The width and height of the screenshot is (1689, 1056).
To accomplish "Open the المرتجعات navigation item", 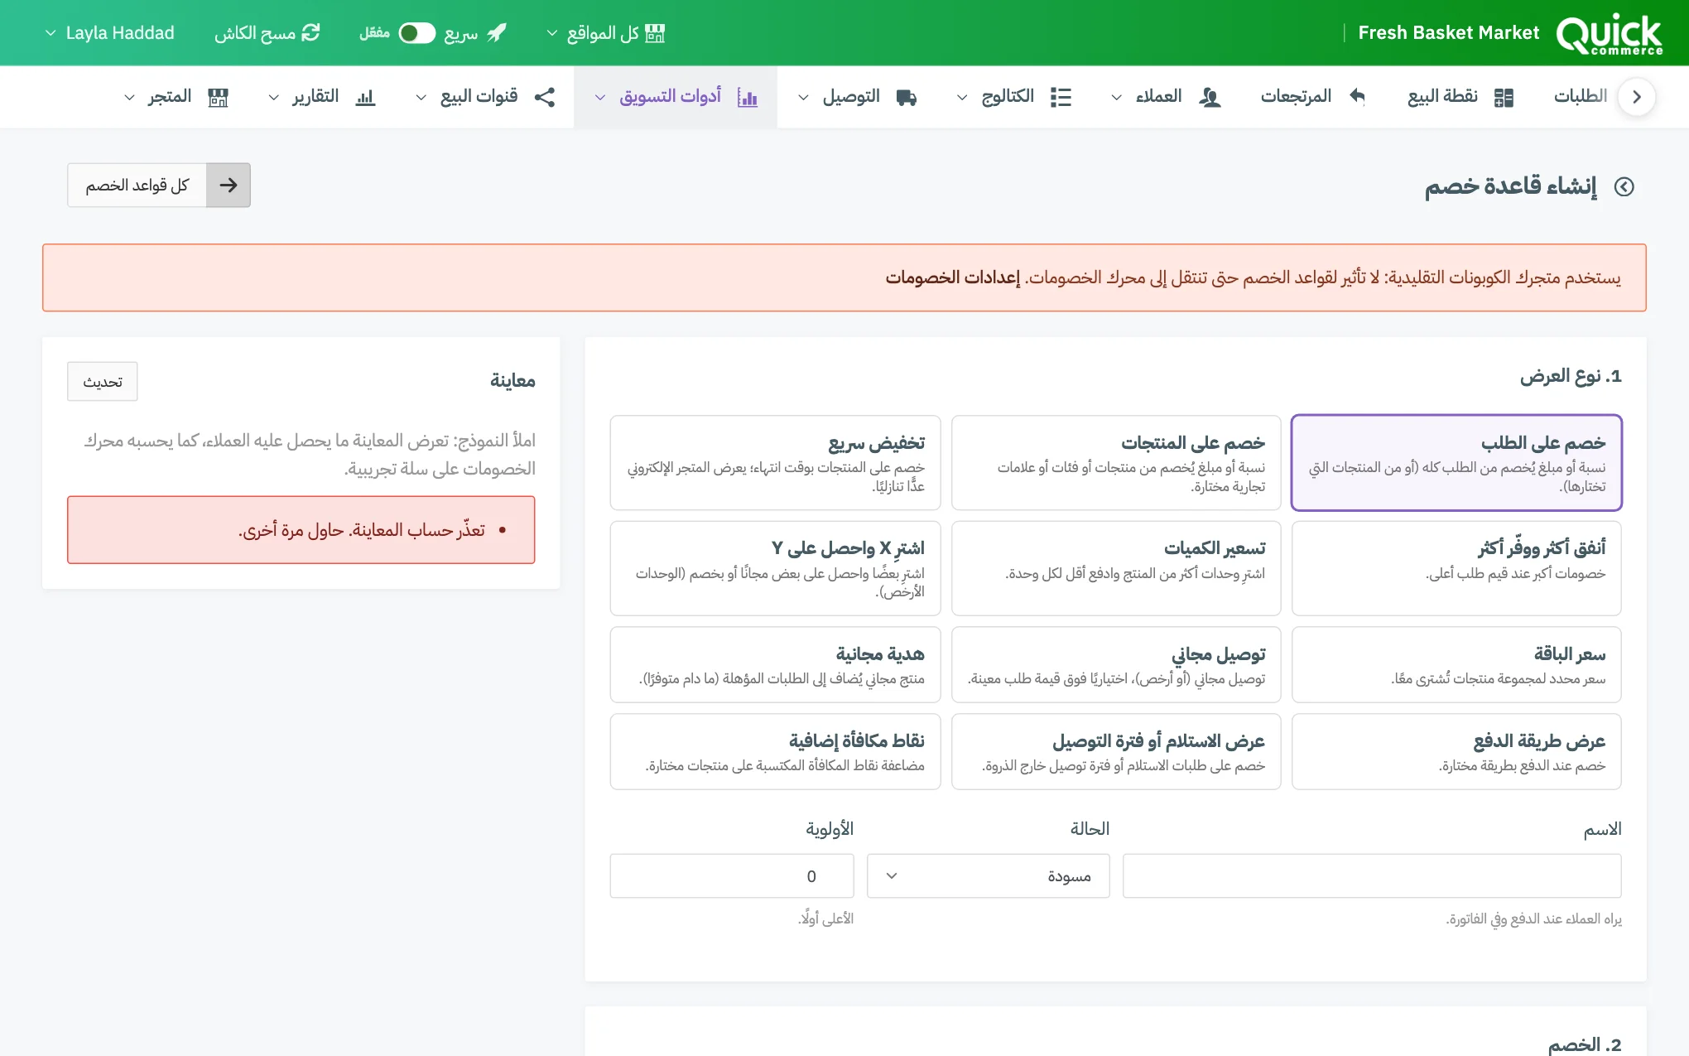I will click(1312, 97).
